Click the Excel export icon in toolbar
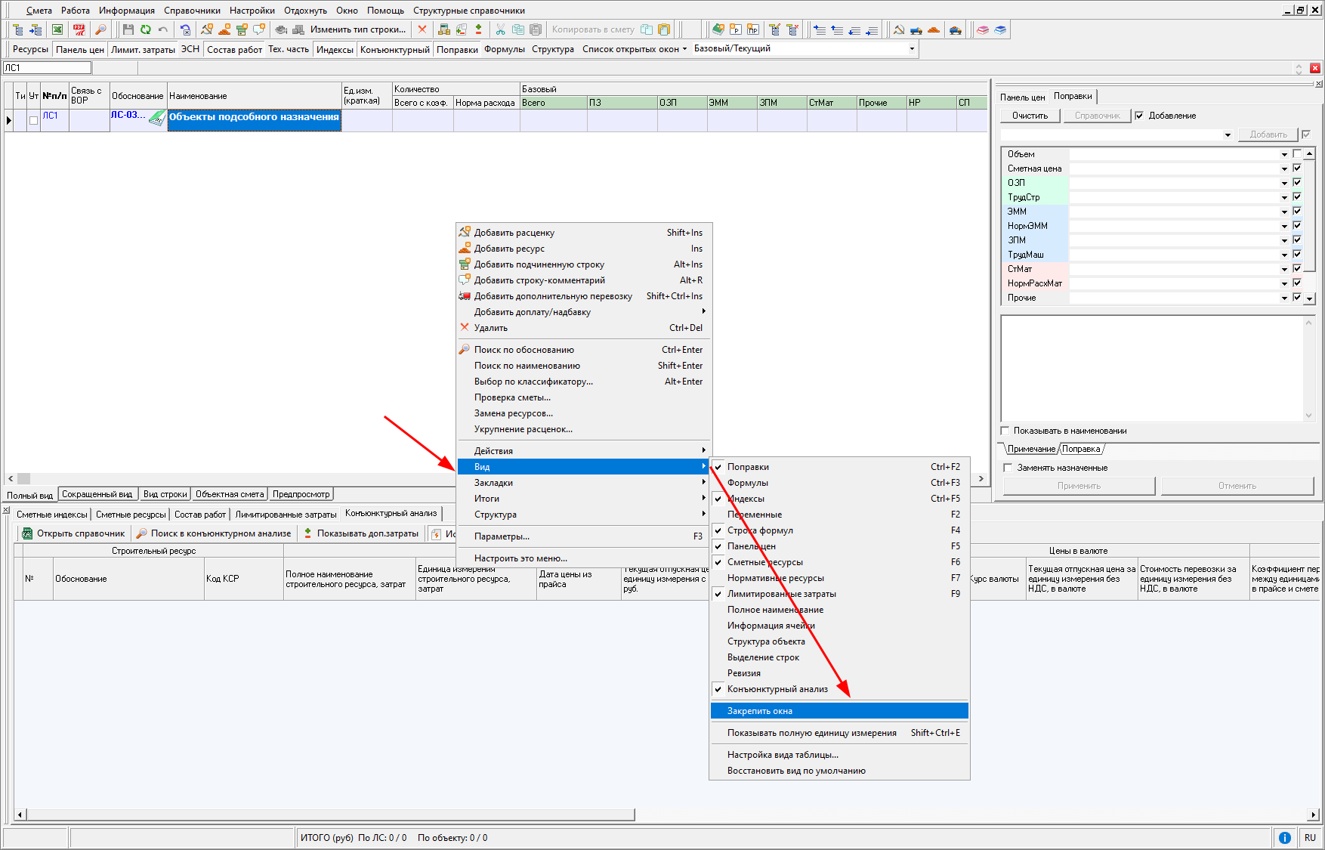1325x850 pixels. coord(57,29)
